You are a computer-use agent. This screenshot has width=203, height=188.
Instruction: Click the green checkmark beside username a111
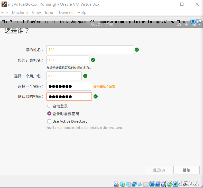(x=85, y=76)
